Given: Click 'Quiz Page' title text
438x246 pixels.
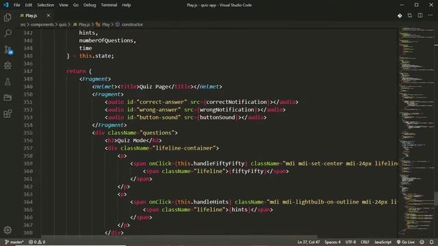Looking at the screenshot, I should click(x=153, y=87).
